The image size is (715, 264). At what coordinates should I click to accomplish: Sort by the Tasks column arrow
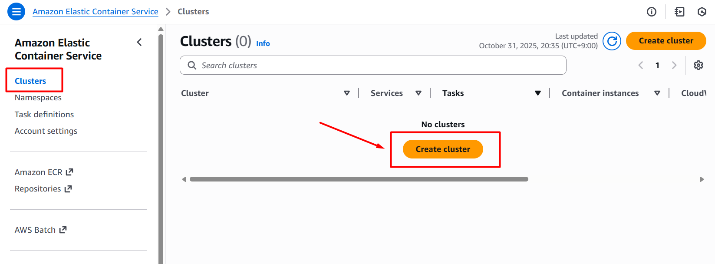(x=538, y=93)
